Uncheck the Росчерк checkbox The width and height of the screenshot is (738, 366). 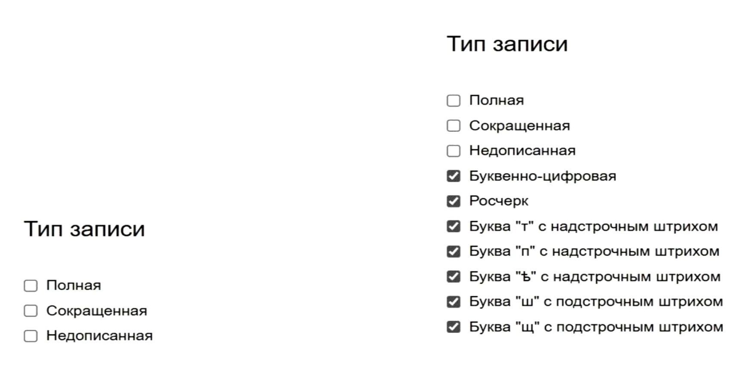[x=453, y=201]
